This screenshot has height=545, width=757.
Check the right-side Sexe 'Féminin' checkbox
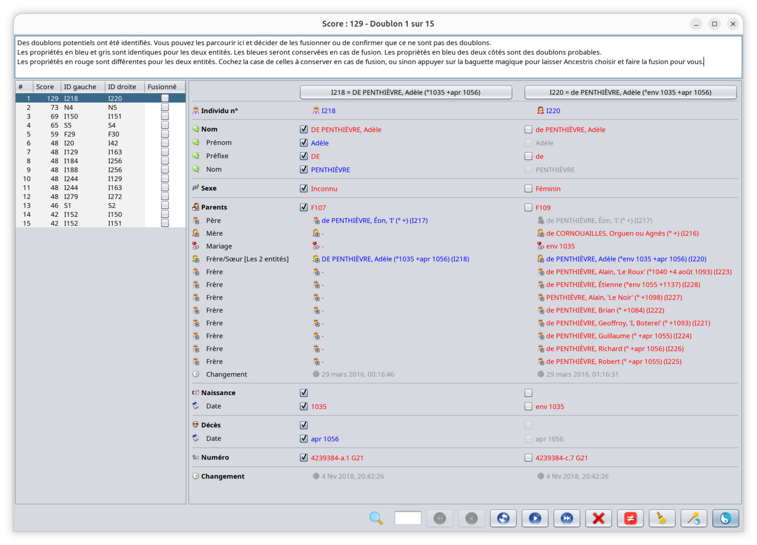(528, 189)
